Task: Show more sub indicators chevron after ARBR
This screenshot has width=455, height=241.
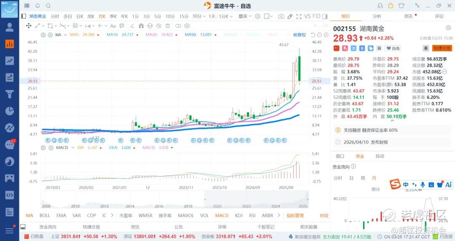Action: click(279, 215)
